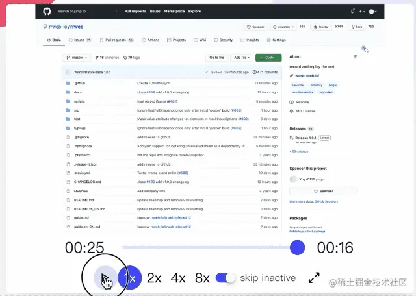Switch to the Insights tab
Screen dimensions: 416x296
tap(250, 40)
